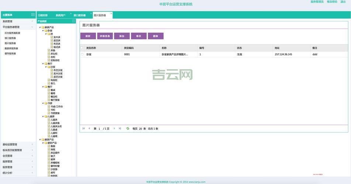Image resolution: width=351 pixels, height=184 pixels.
Task: Select the 定制衣柜 tree item
Action: coord(55,60)
